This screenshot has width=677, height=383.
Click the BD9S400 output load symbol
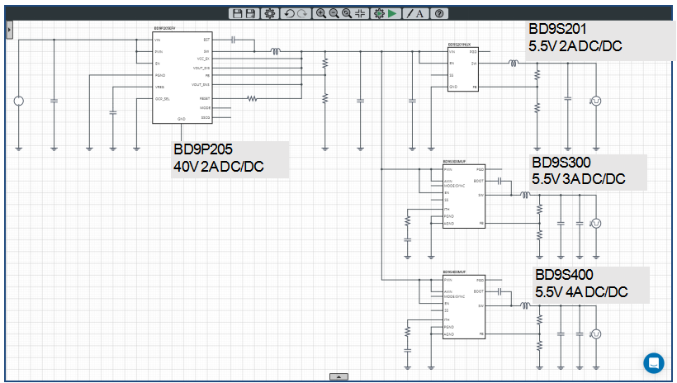(x=596, y=333)
